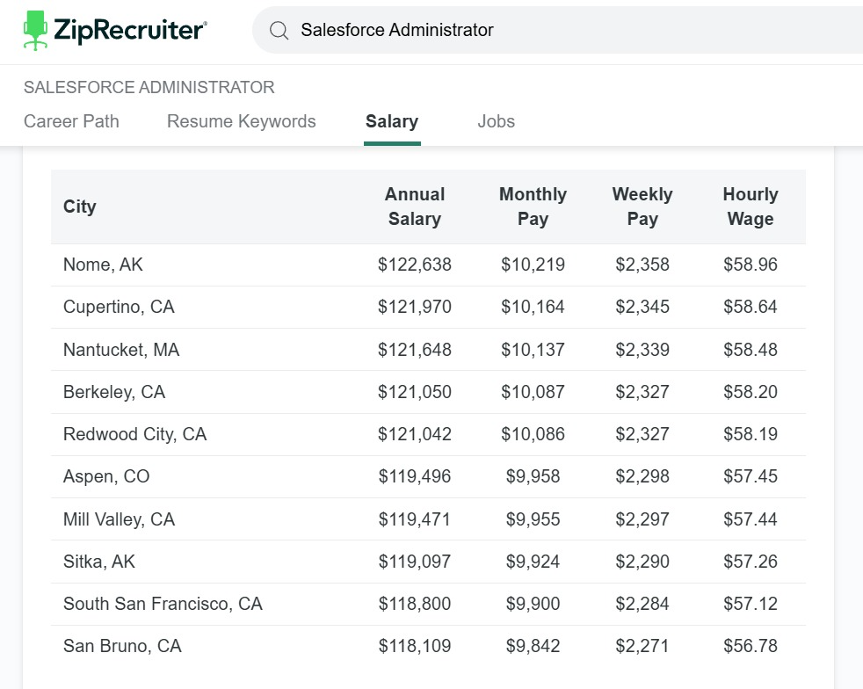
Task: Open the Career Path tab
Action: click(71, 121)
